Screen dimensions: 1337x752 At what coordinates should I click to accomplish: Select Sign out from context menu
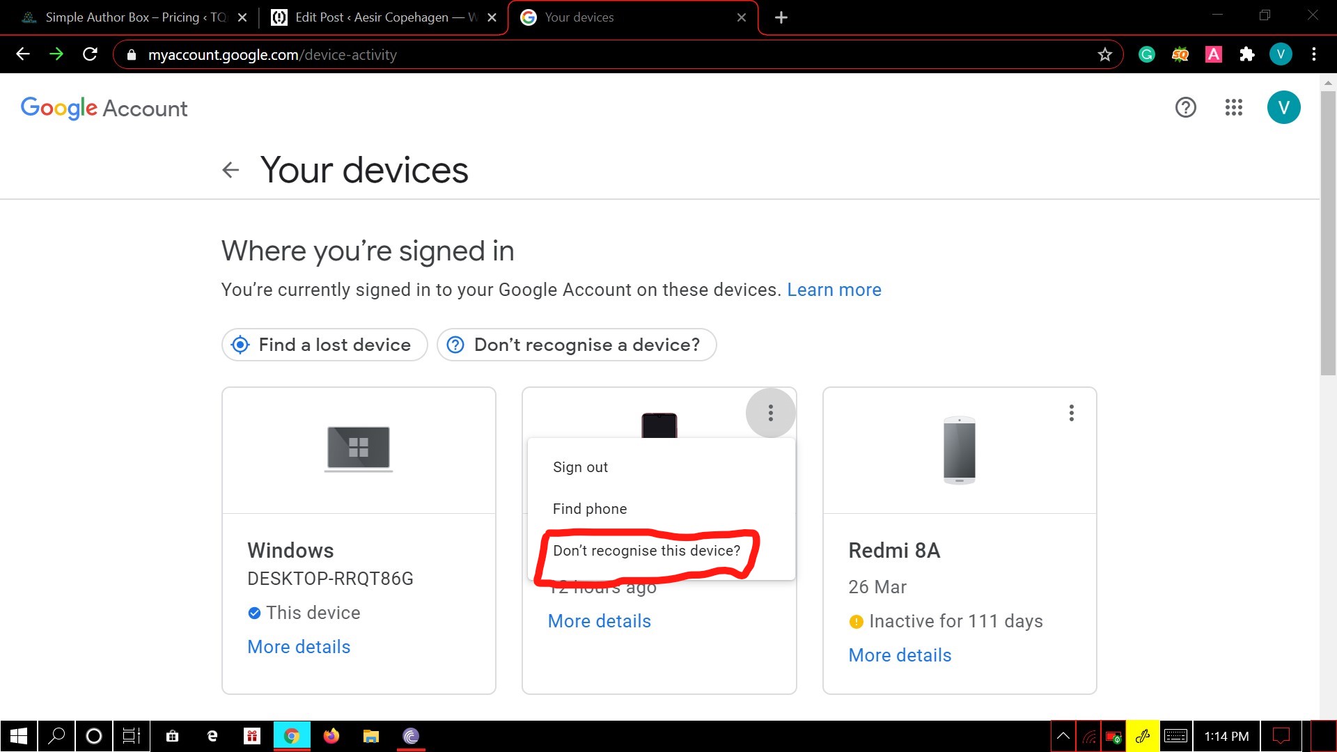coord(579,467)
